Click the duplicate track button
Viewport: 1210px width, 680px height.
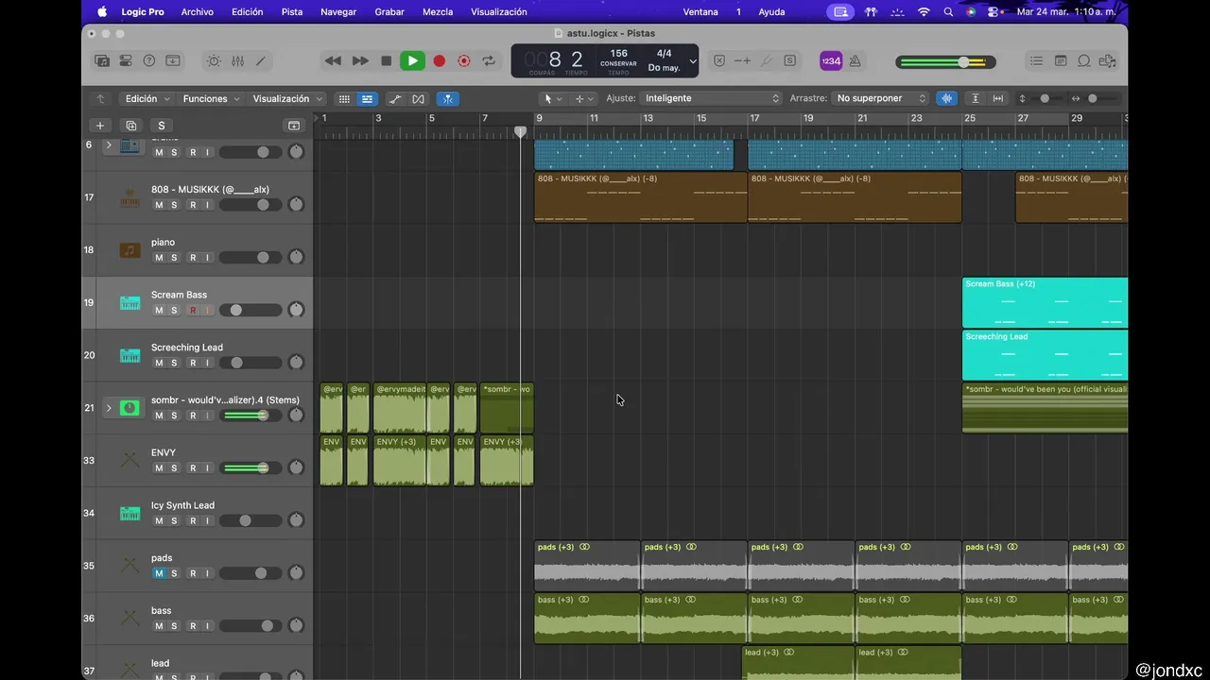[130, 126]
